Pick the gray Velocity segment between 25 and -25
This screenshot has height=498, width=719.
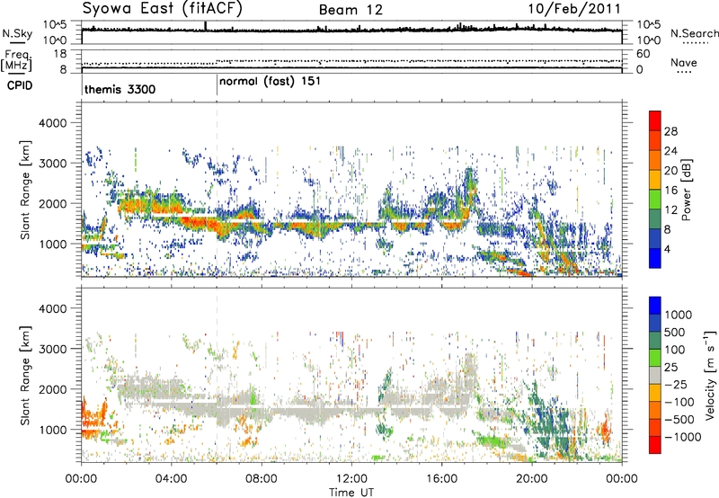655,376
